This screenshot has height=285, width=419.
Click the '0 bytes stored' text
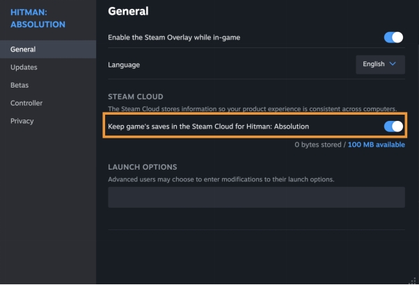coord(318,145)
